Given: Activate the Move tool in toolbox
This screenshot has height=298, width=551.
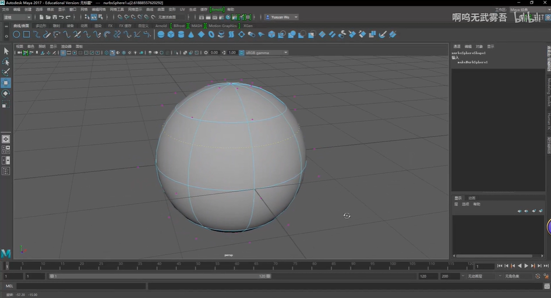Looking at the screenshot, I should click(x=6, y=82).
